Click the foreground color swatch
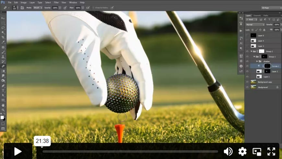282x159 pixels. pos(2,117)
